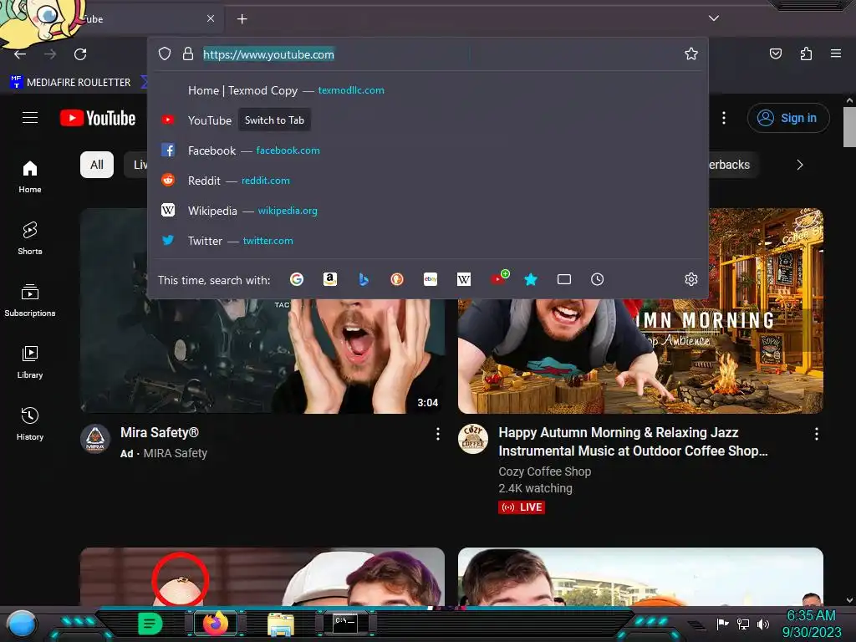Open new tab with plus button
Image resolution: width=856 pixels, height=642 pixels.
click(242, 19)
